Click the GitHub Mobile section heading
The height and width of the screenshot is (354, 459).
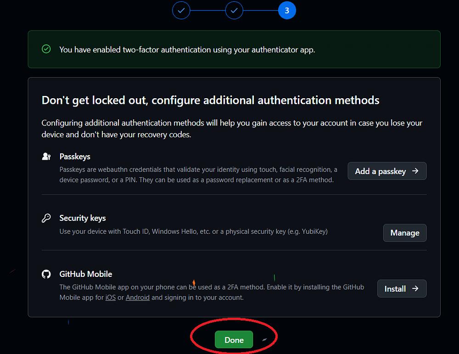[x=86, y=274]
